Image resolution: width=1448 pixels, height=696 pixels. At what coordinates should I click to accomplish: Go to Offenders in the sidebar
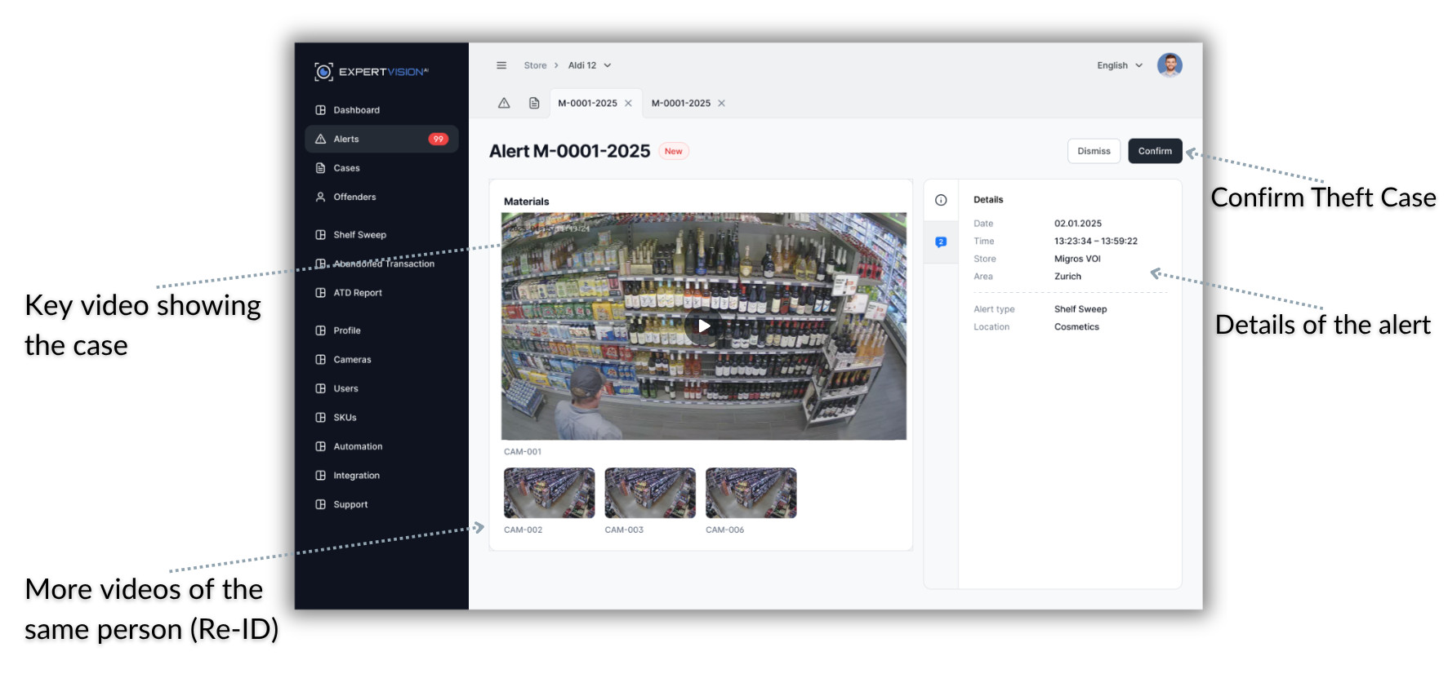click(x=354, y=197)
